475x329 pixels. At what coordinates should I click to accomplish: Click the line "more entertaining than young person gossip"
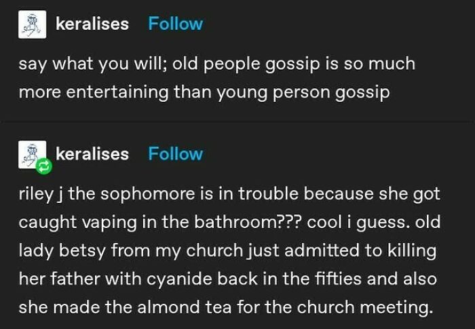click(x=204, y=93)
